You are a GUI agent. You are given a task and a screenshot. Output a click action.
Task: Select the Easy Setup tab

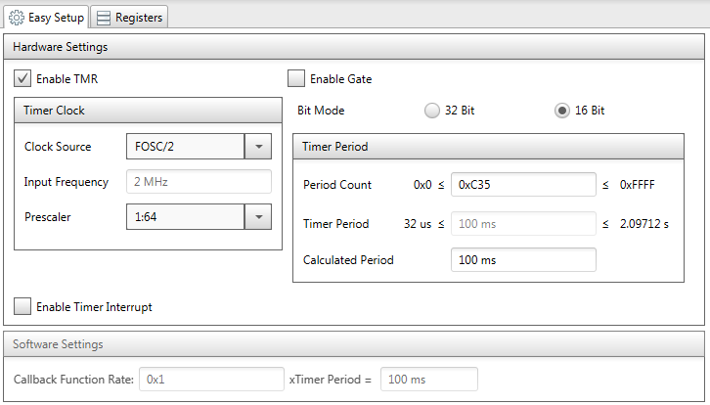(x=46, y=18)
